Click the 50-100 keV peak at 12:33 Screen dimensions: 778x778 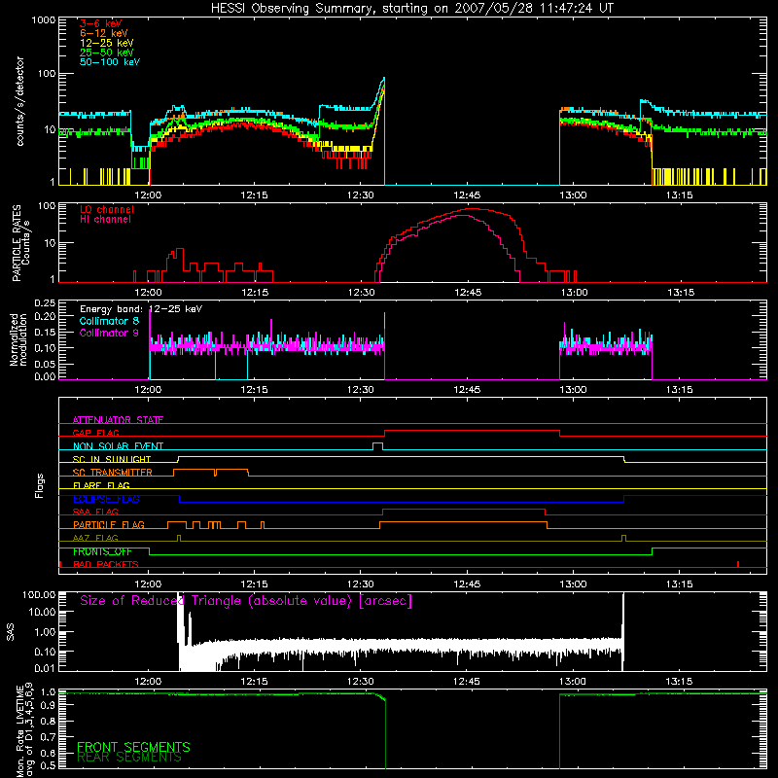pyautogui.click(x=383, y=80)
